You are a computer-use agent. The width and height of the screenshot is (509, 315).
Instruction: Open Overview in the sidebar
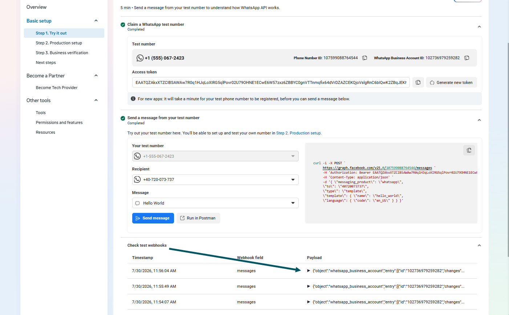[36, 7]
